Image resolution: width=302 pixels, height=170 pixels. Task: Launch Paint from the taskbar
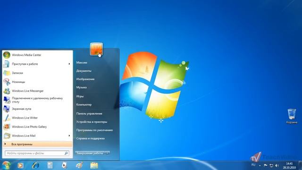[x=79, y=165]
